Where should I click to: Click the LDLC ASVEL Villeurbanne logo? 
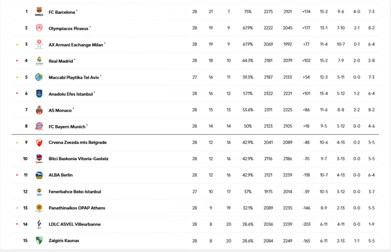[x=39, y=224]
